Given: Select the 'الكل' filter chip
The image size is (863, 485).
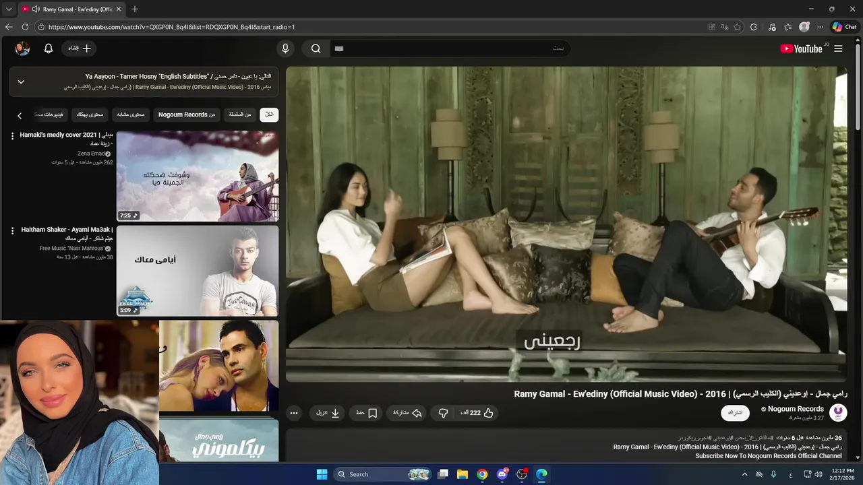Looking at the screenshot, I should [269, 115].
